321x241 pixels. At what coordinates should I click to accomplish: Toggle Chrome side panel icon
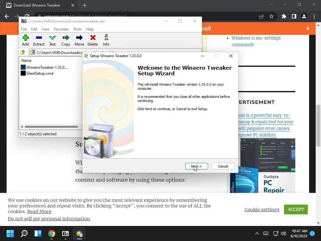tap(294, 16)
